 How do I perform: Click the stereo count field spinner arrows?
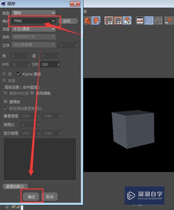pos(77,45)
